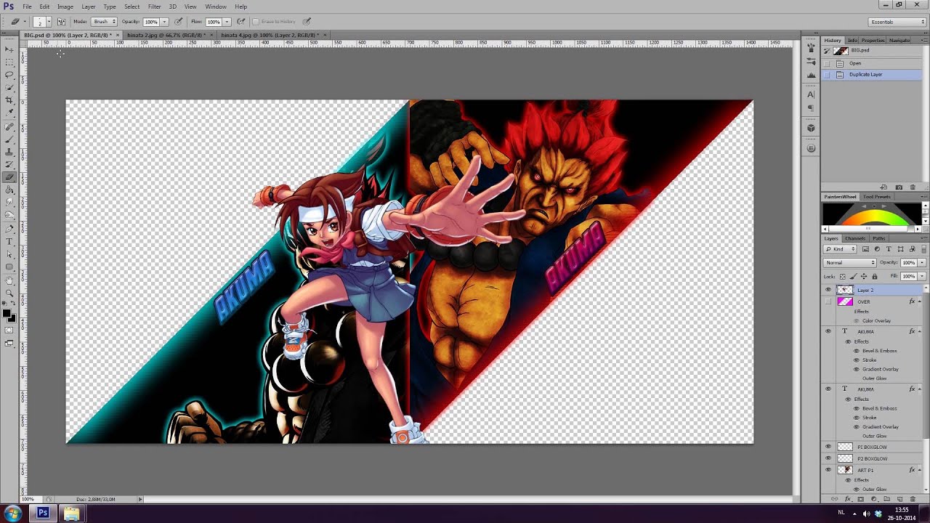Open the Histogram panel icon
Screen dimensions: 930x523
click(812, 75)
